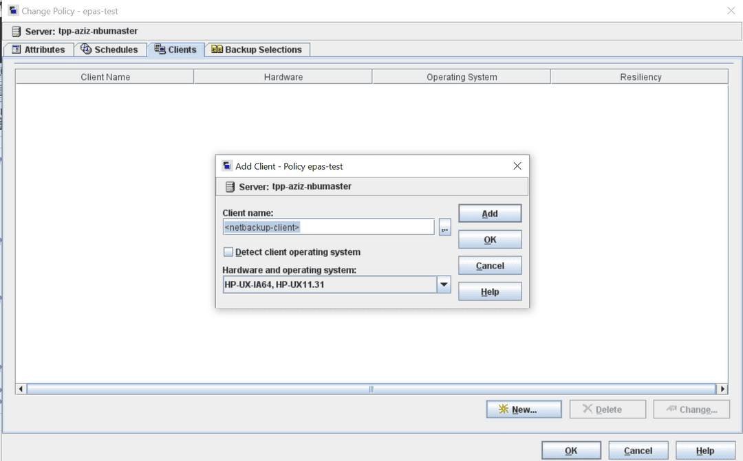Enable Detect client operating system checkbox
743x461 pixels.
tap(228, 252)
